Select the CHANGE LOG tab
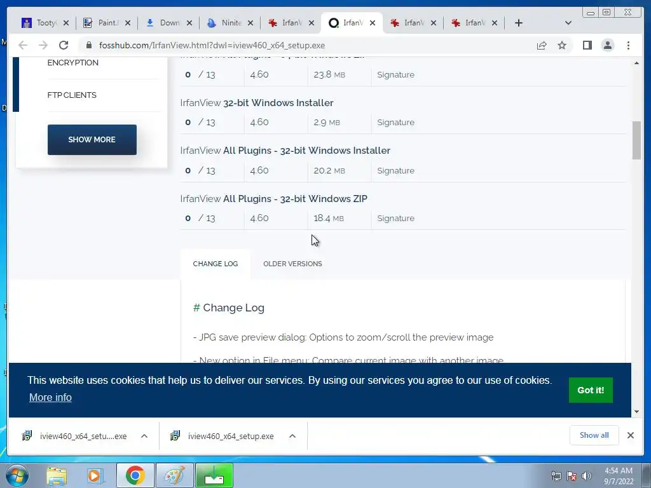651x488 pixels. [x=216, y=264]
